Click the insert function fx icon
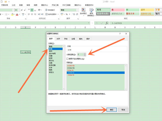This screenshot has height=121, width=162. tap(107, 23)
